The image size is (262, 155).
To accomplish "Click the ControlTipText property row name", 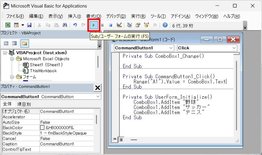I will pos(17,150).
